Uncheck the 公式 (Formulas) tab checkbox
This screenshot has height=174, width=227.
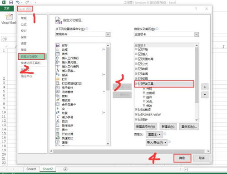click(x=140, y=64)
